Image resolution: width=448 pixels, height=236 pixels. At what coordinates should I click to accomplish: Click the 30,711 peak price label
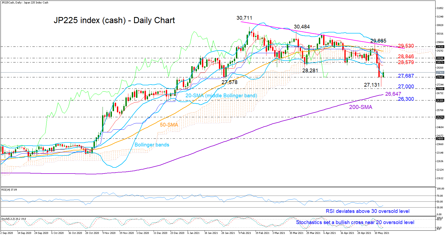(x=244, y=18)
